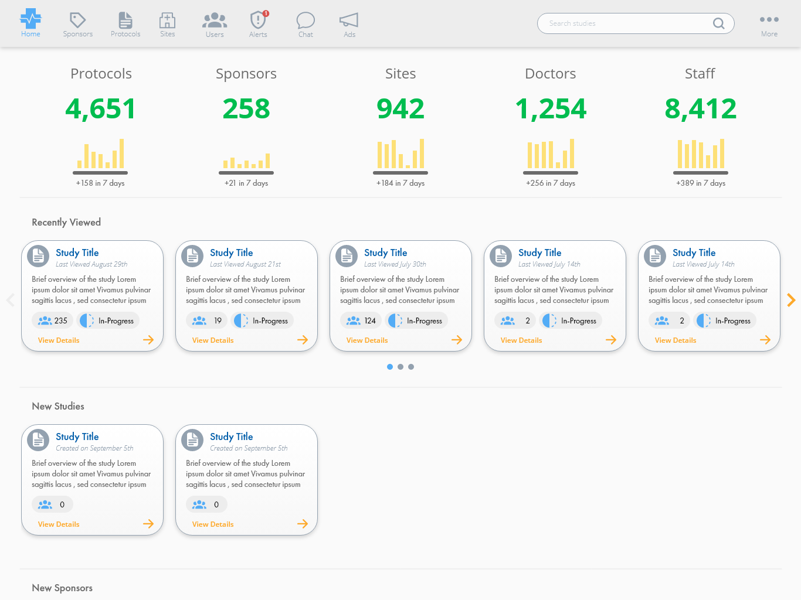The image size is (801, 600).
Task: Open the Ads megaphone icon
Action: coord(349,21)
